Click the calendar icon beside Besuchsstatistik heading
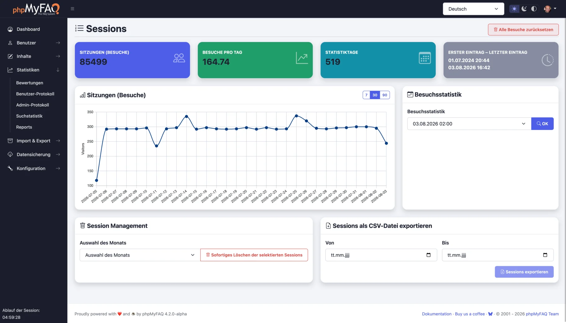This screenshot has height=323, width=566. point(410,94)
